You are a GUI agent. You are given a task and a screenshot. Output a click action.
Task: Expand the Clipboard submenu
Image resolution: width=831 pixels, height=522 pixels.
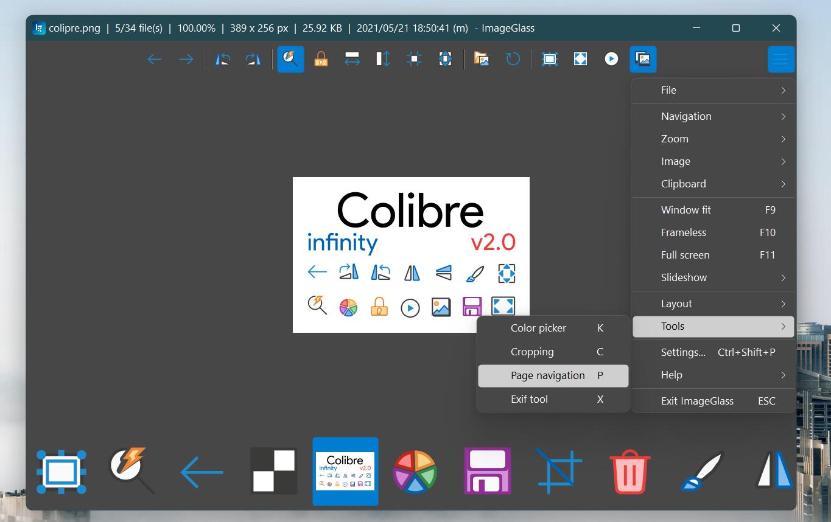tap(714, 184)
